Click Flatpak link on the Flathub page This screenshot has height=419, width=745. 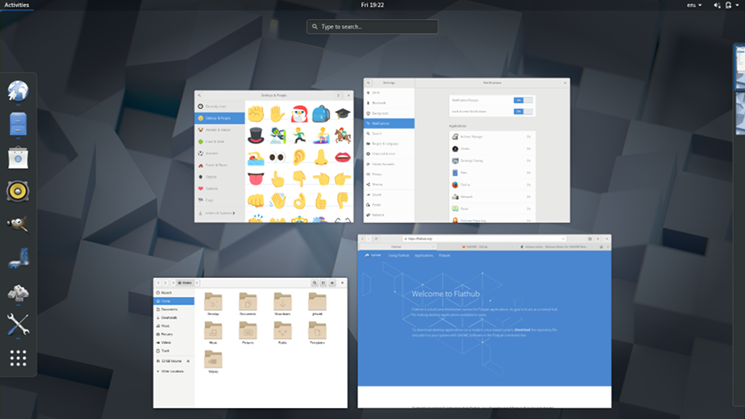445,256
